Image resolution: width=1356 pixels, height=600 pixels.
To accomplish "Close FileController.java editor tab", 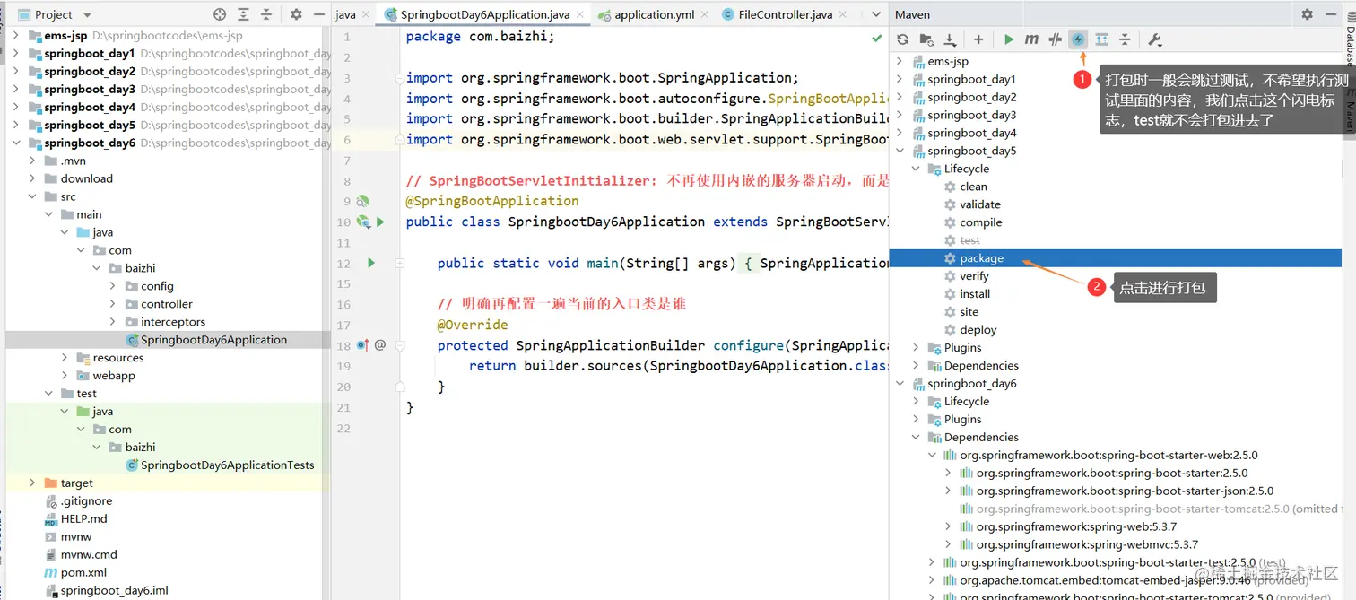I will (843, 15).
